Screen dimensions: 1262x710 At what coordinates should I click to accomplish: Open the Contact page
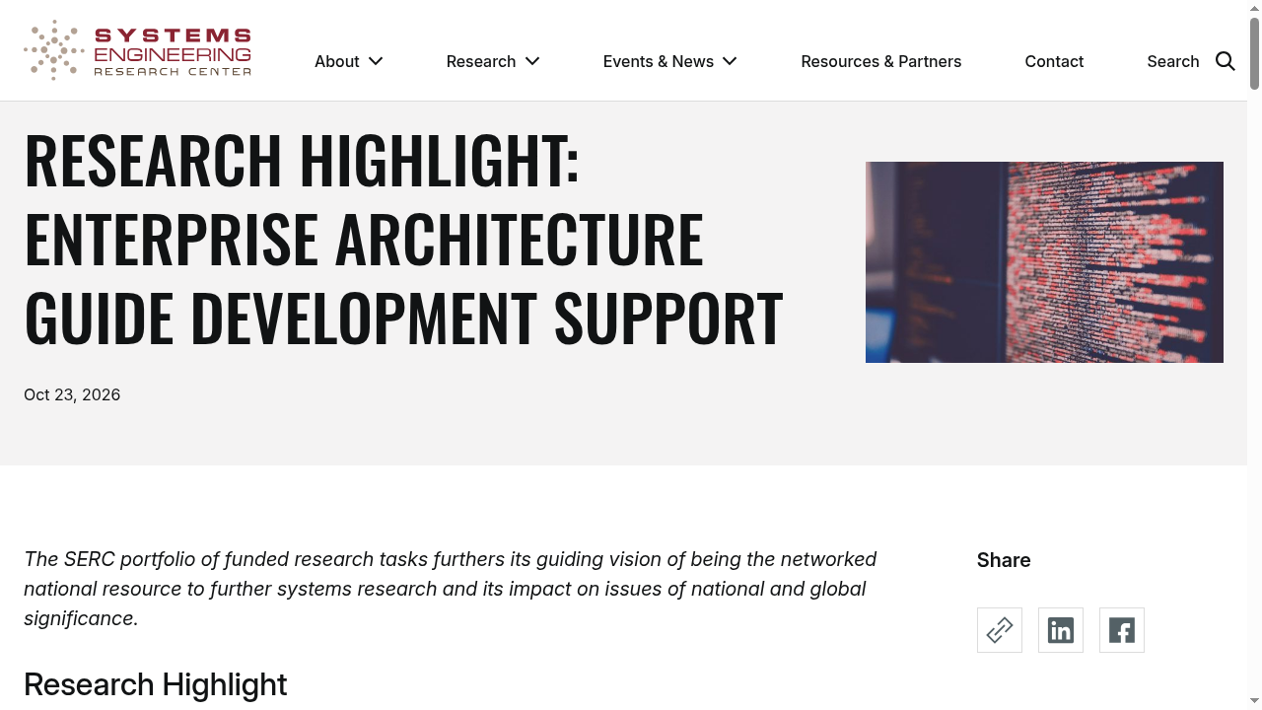(1054, 61)
